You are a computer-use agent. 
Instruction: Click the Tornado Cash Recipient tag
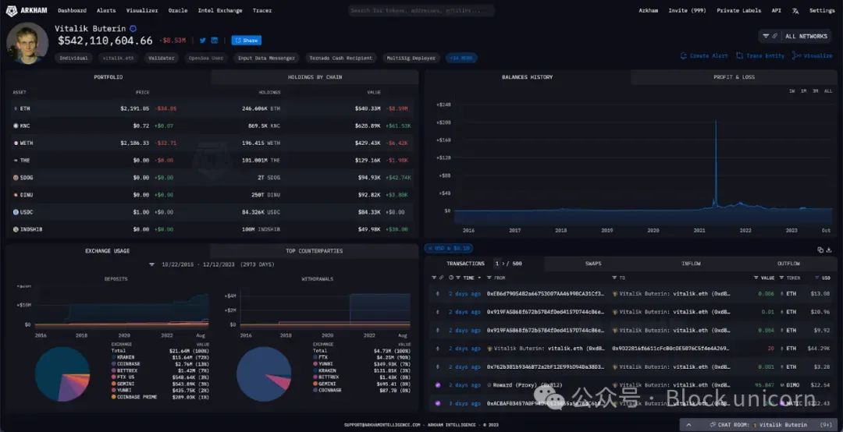point(341,58)
